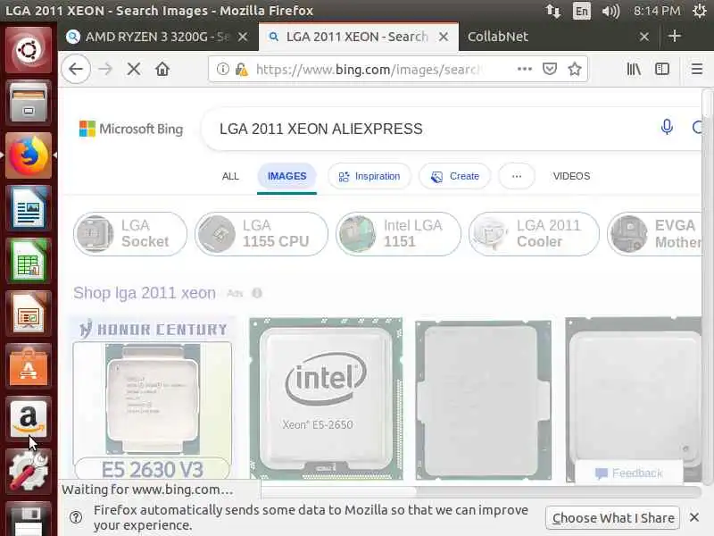This screenshot has height=536, width=714.
Task: Bookmark this page with the star
Action: tap(575, 69)
